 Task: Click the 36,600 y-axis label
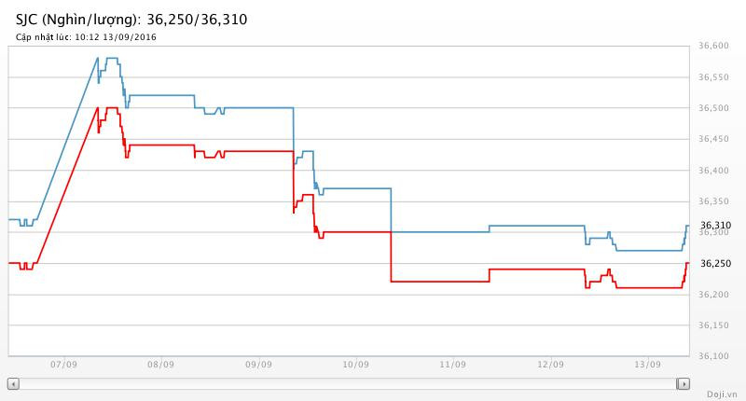pos(713,46)
